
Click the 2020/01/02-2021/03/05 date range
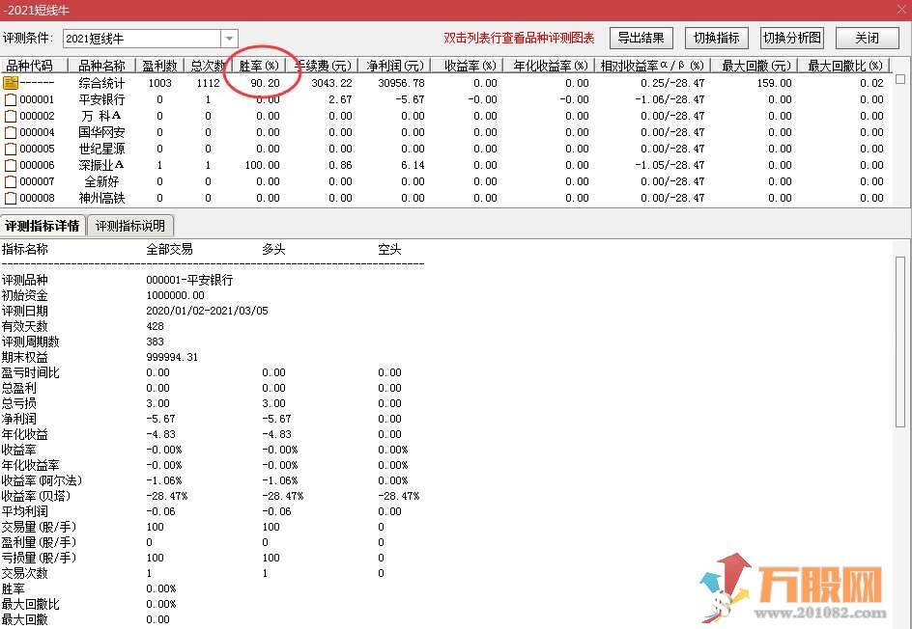tap(207, 311)
